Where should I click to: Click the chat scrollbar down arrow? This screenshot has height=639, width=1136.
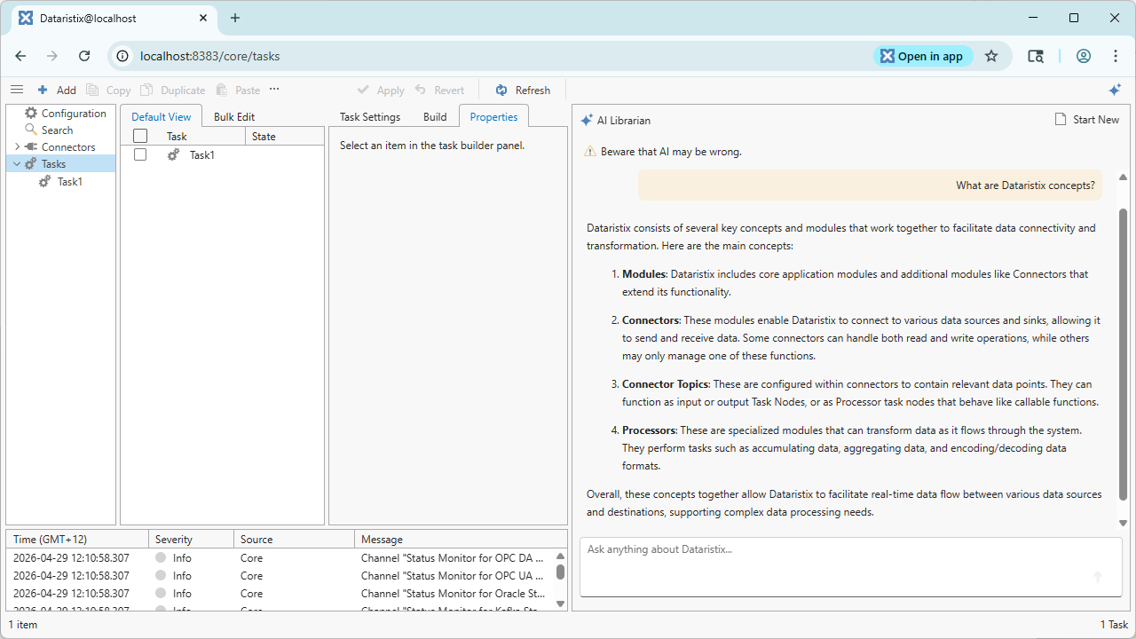pos(1123,524)
